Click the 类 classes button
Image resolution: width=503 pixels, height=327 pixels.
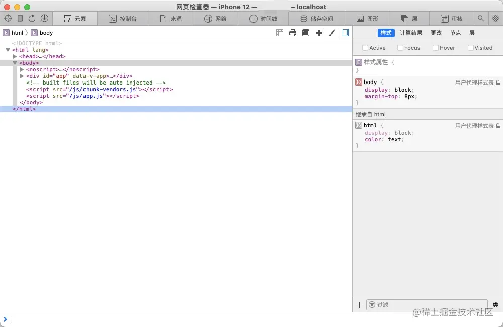(x=495, y=305)
